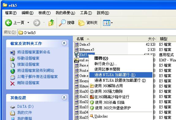Click the publish to web globe icon
This screenshot has height=120, width=176.
tap(13, 71)
